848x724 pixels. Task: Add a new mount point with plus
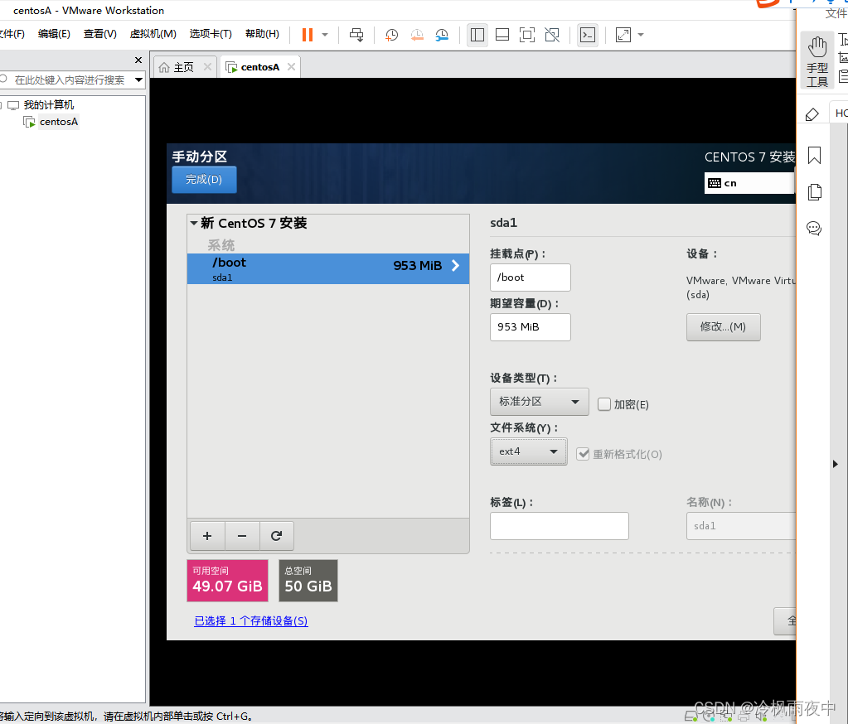tap(207, 535)
